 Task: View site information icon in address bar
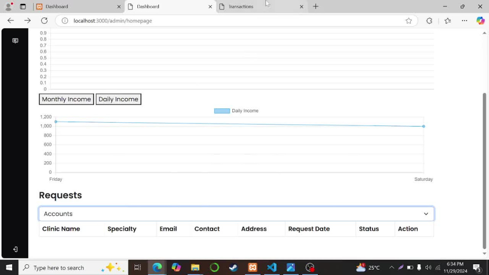[65, 21]
